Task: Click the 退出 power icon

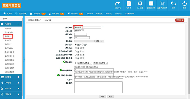Action: click(x=184, y=4)
